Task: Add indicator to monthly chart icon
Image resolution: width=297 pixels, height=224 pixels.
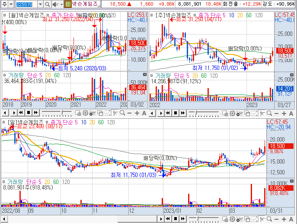Action: coord(93,113)
